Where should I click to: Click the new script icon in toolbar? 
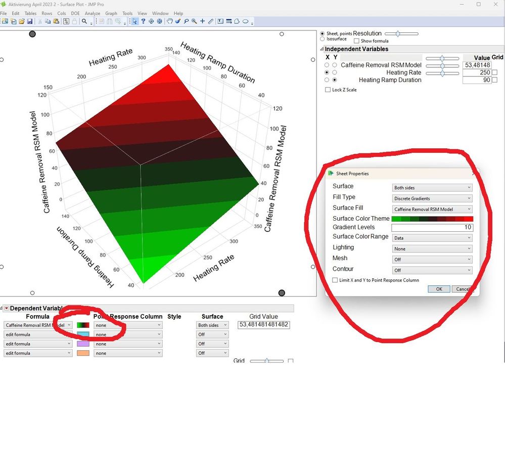click(13, 21)
